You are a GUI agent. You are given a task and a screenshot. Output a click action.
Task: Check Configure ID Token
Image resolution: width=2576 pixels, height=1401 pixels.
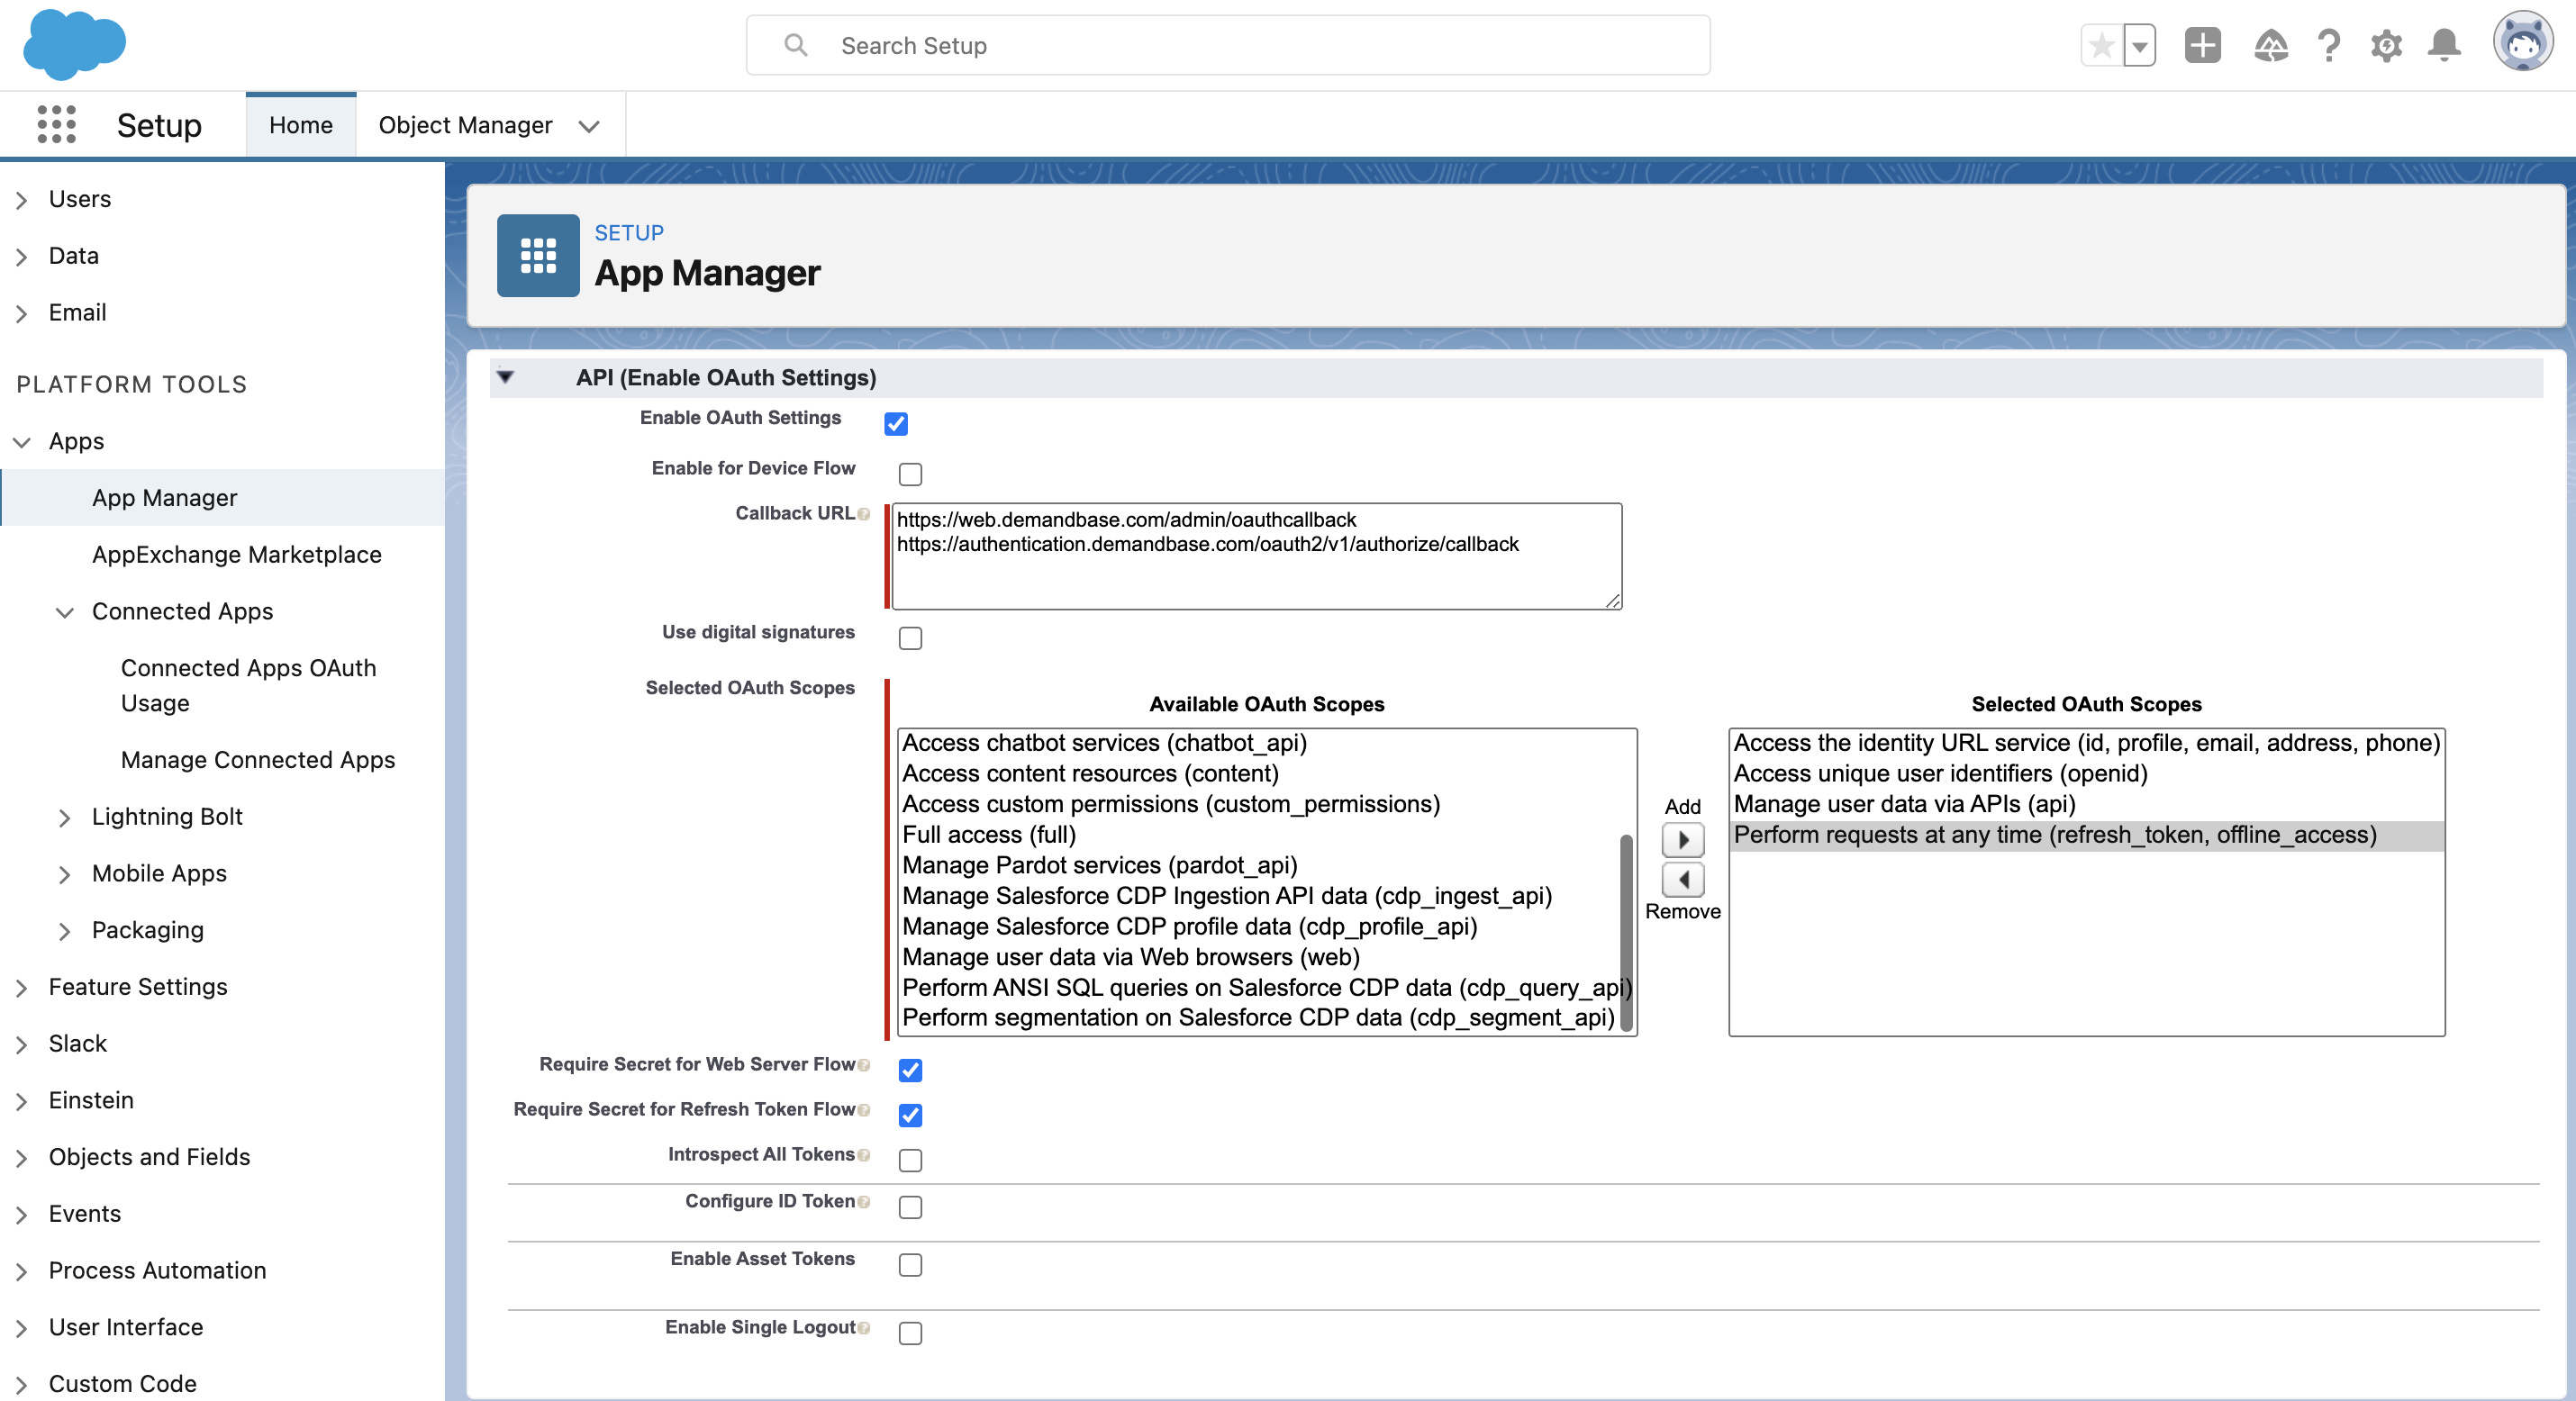[910, 1207]
